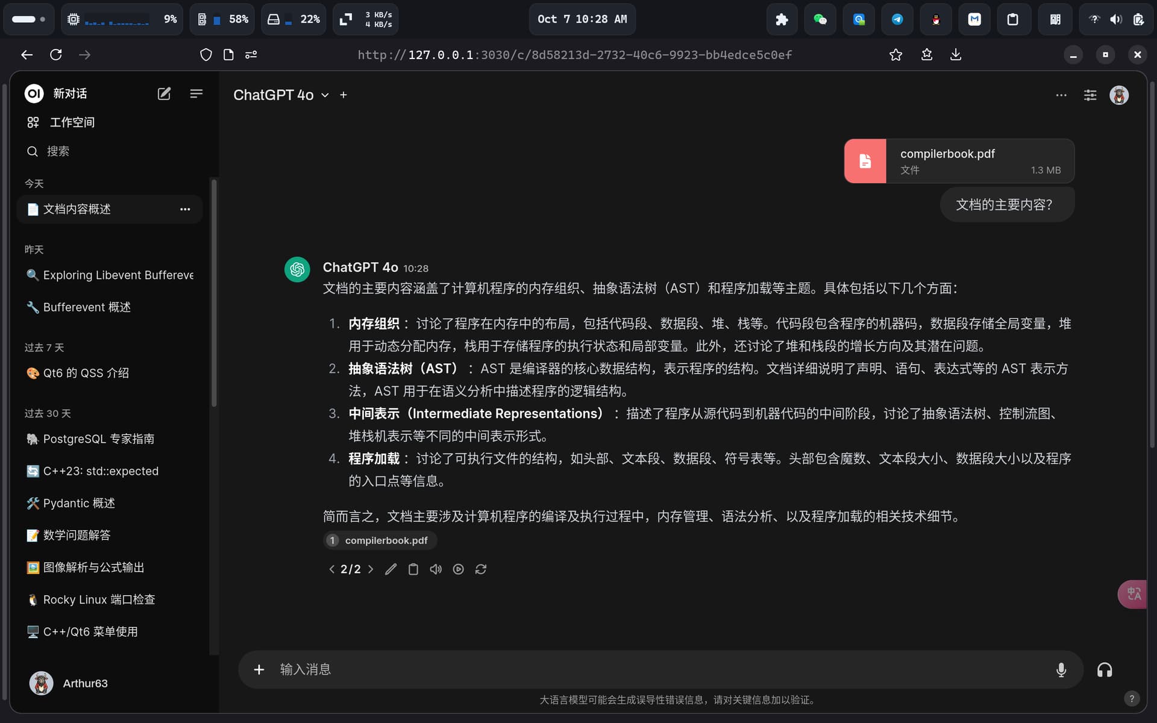
Task: Open the Bufferevent 概述 chat
Action: [110, 307]
